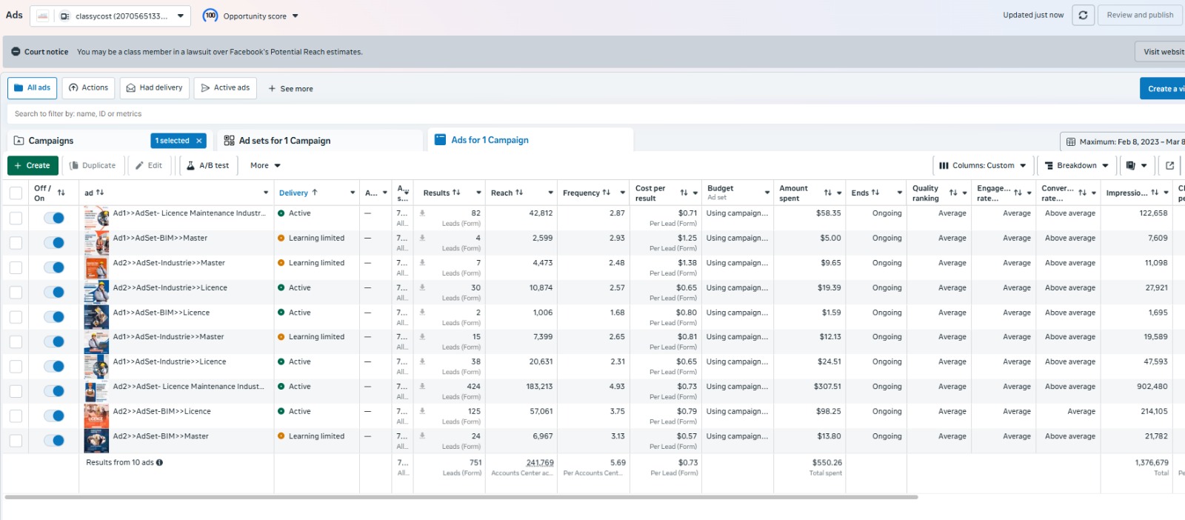This screenshot has width=1185, height=520.
Task: Open the classycost ad account selector
Action: pos(110,16)
